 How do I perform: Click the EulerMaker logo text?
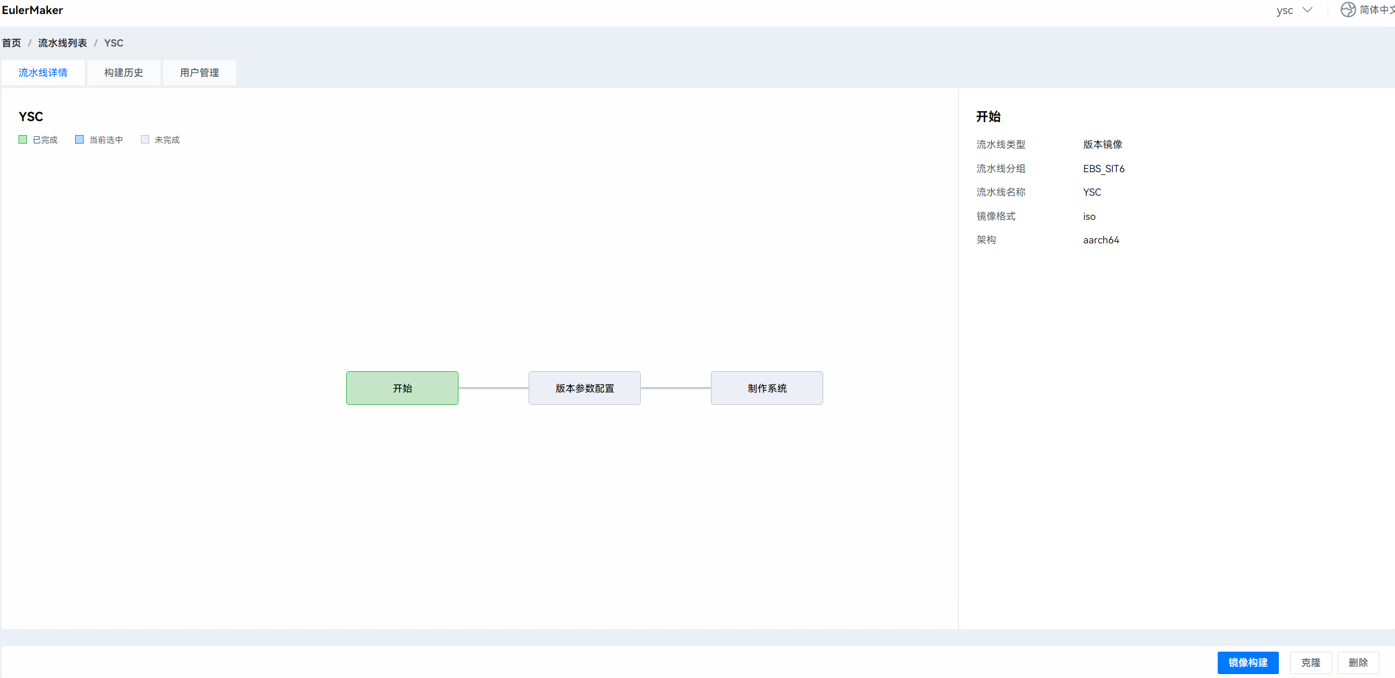[33, 10]
